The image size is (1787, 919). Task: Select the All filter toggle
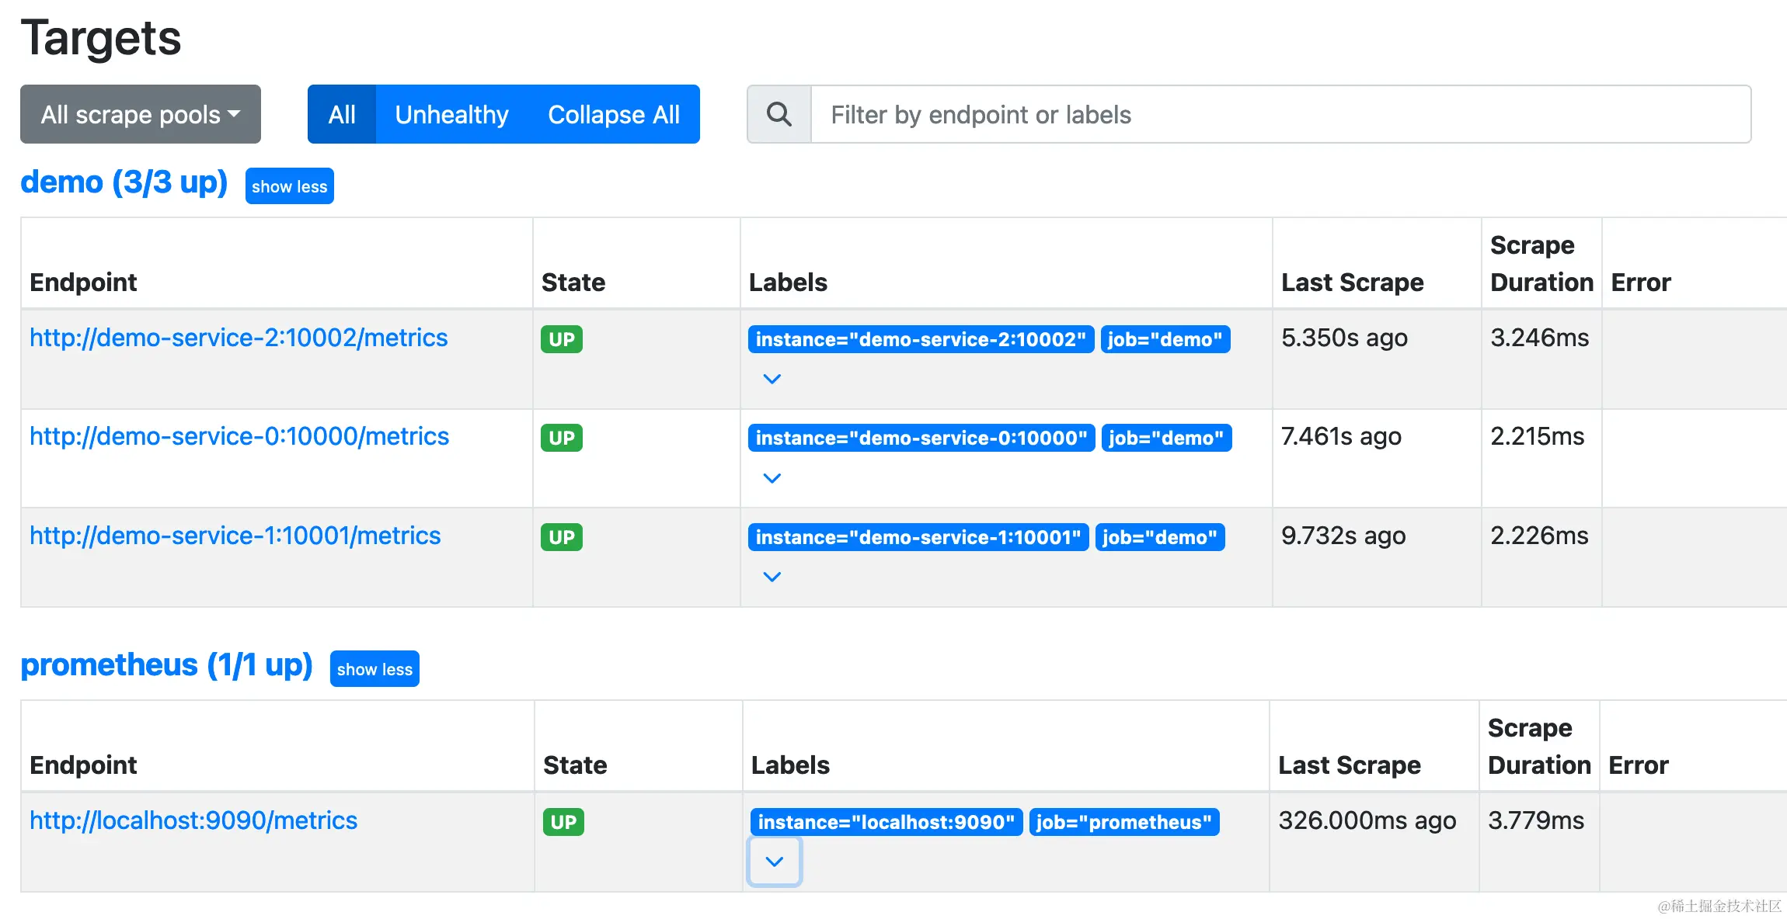(342, 114)
